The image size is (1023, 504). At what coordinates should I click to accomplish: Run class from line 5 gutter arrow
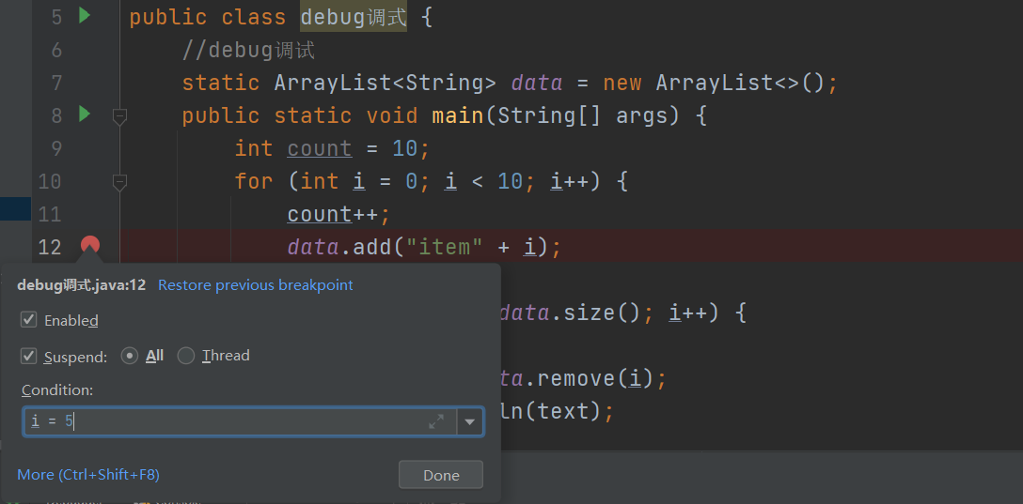click(85, 15)
